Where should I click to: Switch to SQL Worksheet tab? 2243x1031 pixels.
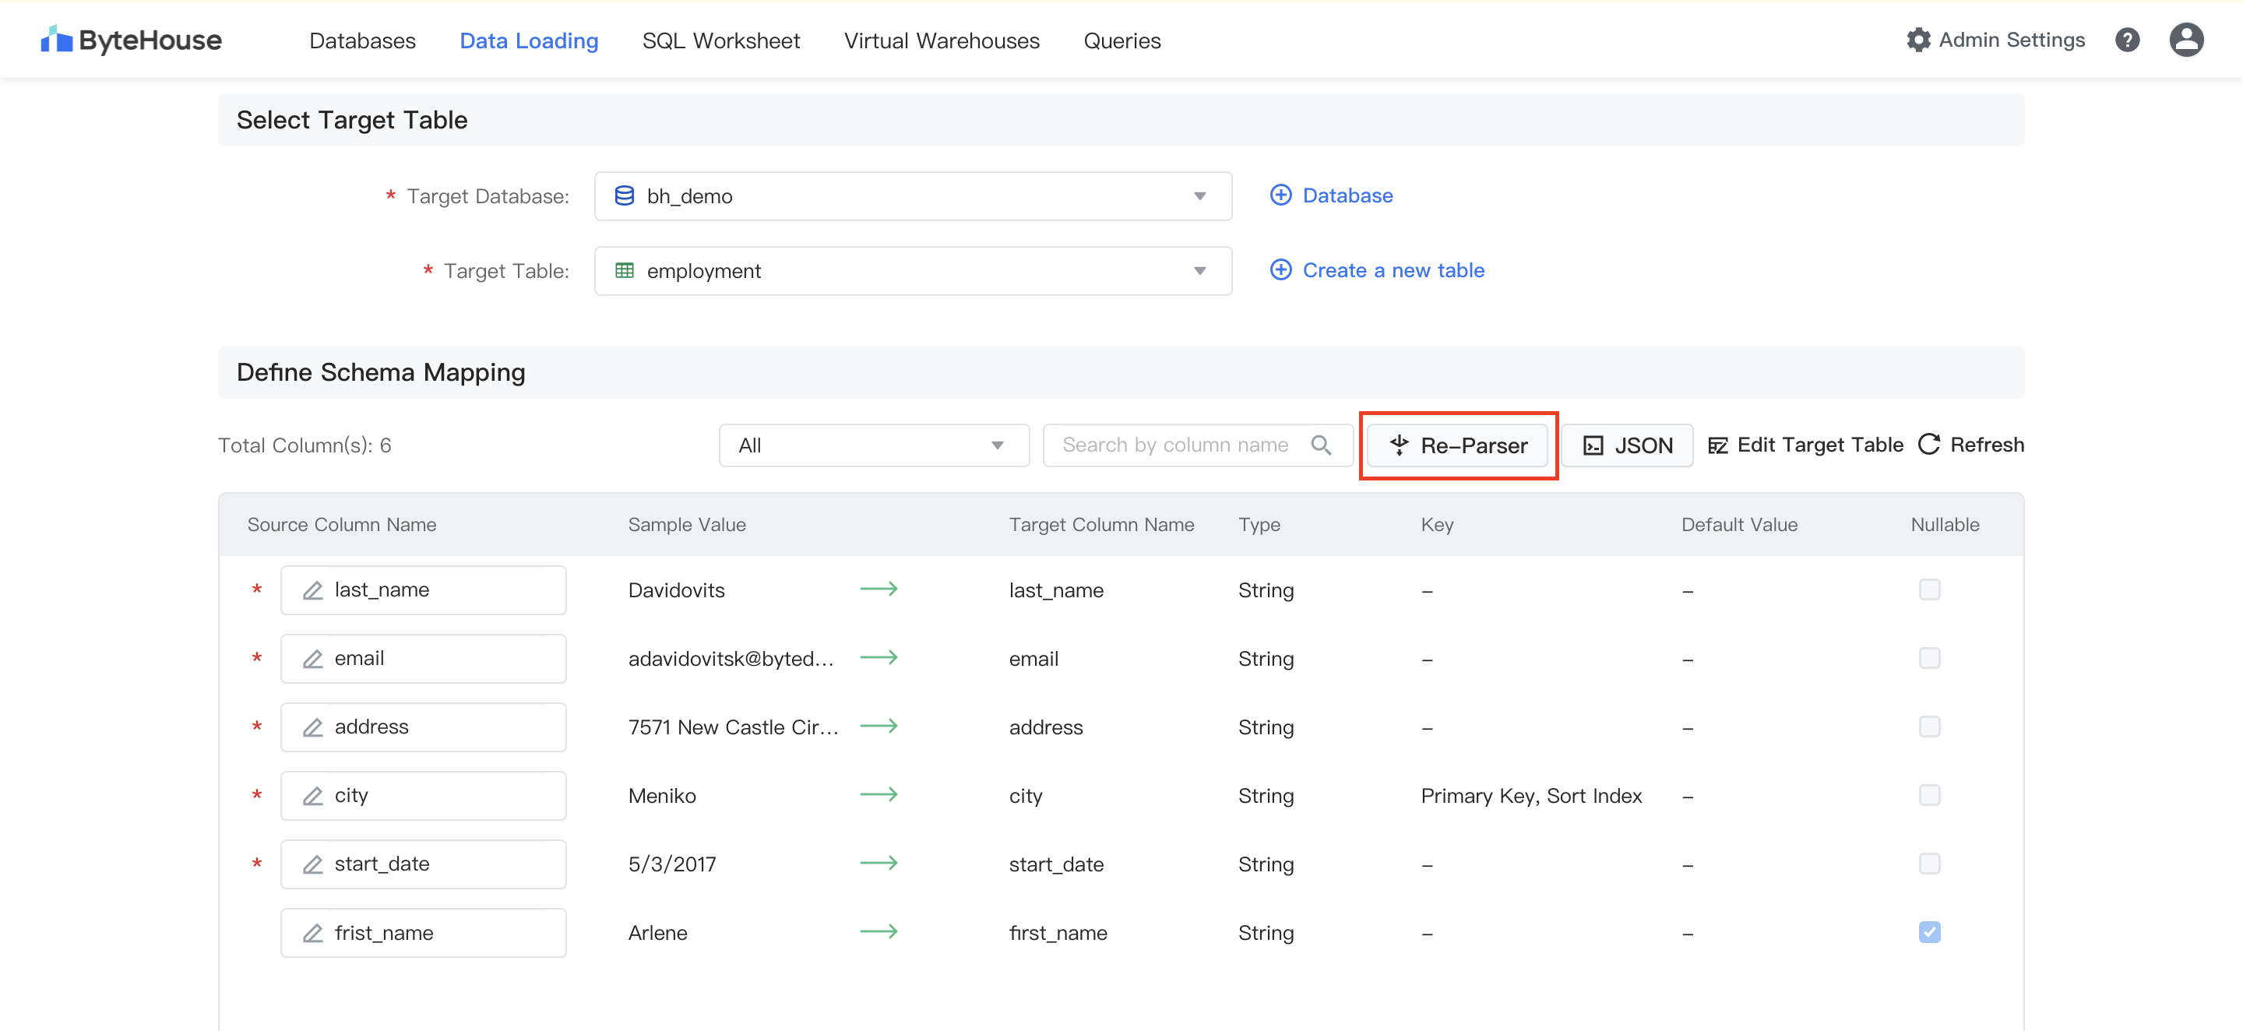[720, 41]
